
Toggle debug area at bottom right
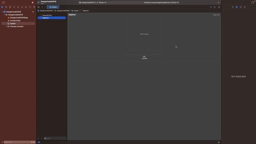coord(219,142)
